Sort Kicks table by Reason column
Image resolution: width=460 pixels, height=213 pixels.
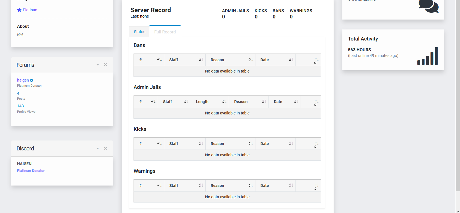tap(230, 144)
